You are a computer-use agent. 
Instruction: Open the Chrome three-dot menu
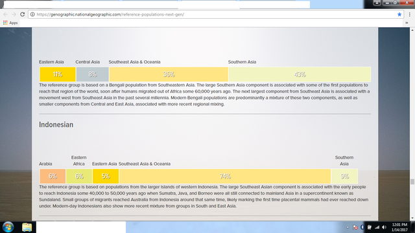(409, 14)
